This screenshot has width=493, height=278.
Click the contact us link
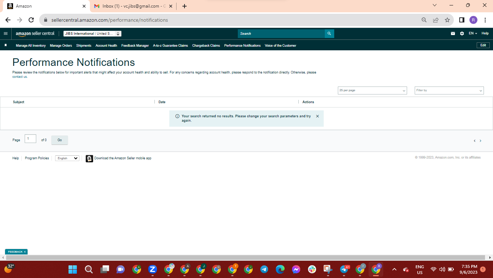point(20,77)
